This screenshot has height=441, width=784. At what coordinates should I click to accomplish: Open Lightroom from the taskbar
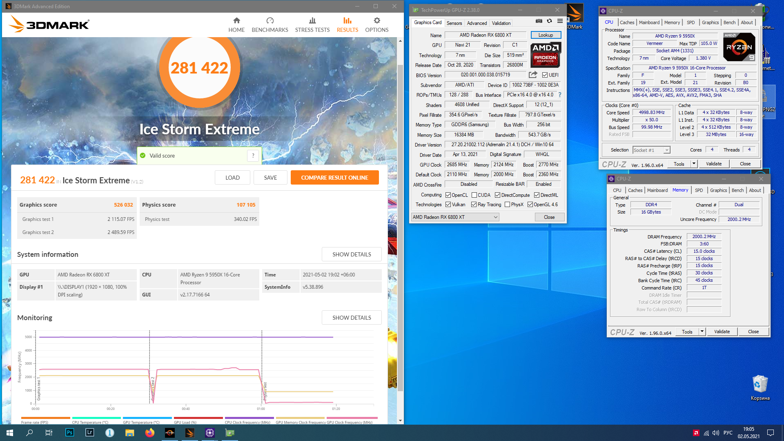89,433
